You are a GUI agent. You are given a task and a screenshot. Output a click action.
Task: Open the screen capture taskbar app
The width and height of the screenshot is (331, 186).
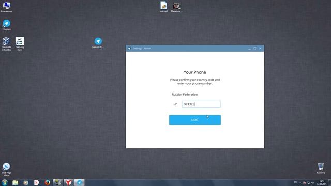pos(58,182)
